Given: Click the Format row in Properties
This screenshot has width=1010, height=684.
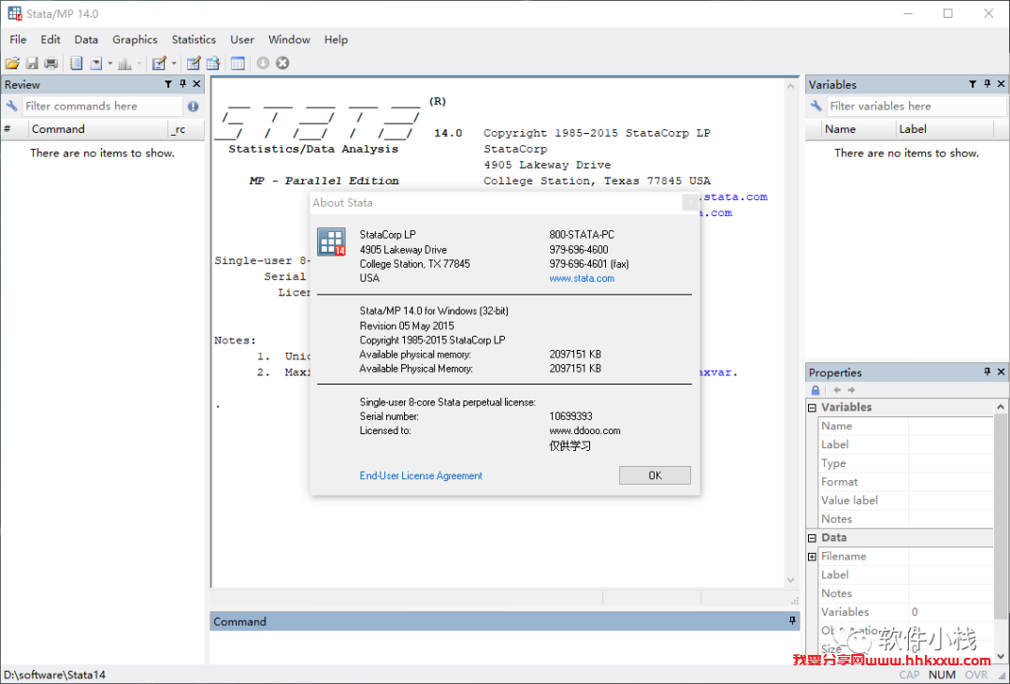Looking at the screenshot, I should tap(906, 482).
